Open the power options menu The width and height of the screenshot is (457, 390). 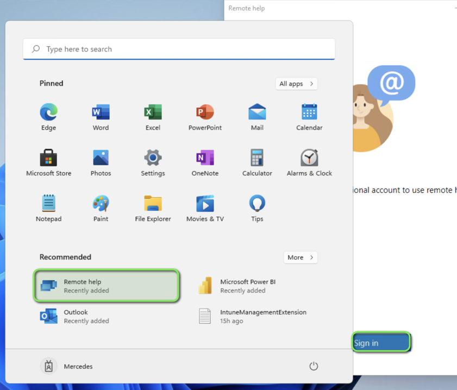(314, 366)
